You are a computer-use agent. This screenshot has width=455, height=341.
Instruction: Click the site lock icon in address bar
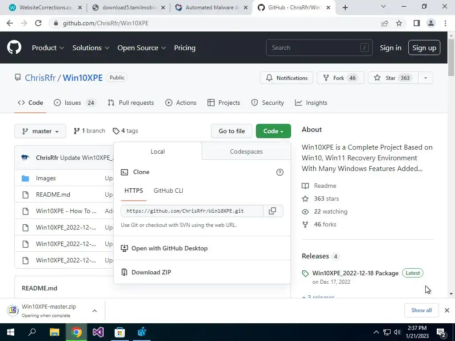coord(56,23)
